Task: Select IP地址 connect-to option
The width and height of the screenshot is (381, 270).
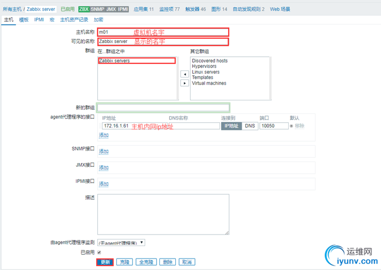Action: [231, 126]
